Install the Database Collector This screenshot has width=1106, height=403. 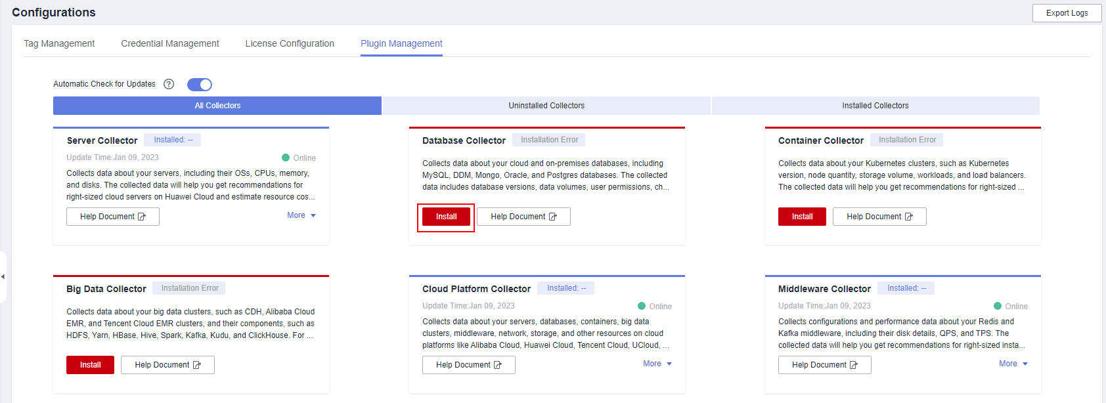[x=447, y=217]
